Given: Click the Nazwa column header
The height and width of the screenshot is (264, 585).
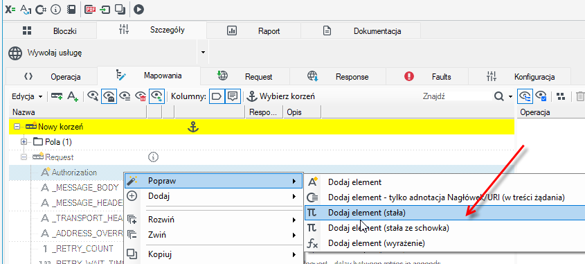Looking at the screenshot, I should click(78, 112).
